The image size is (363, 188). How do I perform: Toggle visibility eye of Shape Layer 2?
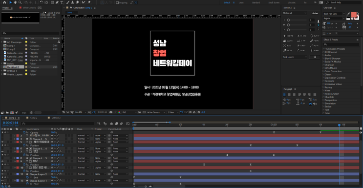[2, 174]
